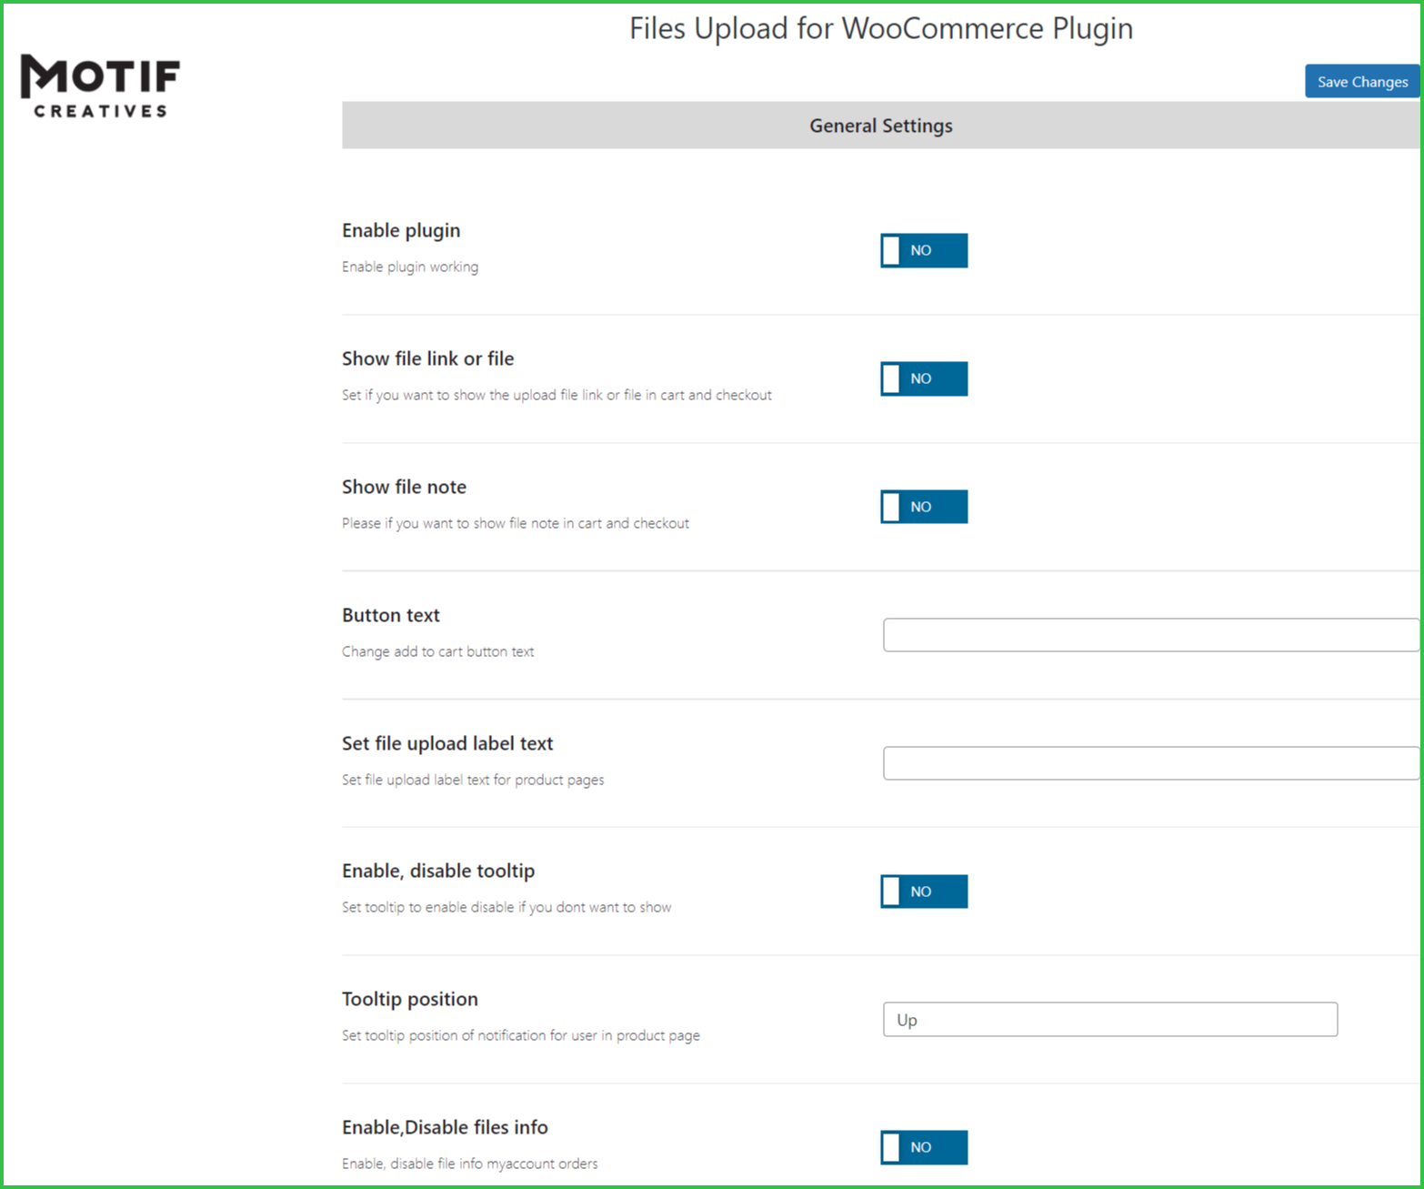
Task: Click 'Set tooltip position of notification' description
Action: 521,1035
